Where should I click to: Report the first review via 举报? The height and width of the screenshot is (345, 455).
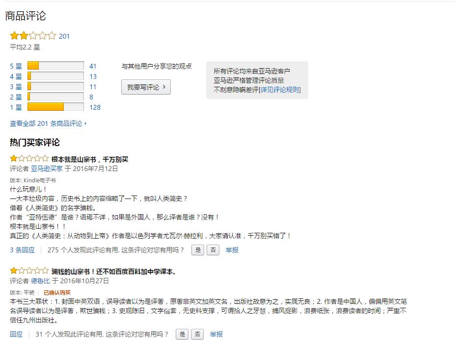[232, 250]
